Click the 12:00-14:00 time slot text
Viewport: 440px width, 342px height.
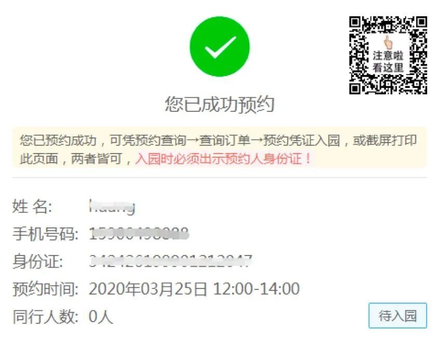pyautogui.click(x=257, y=288)
